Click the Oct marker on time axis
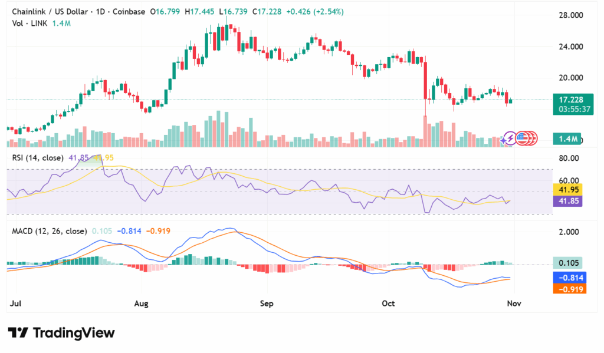Image resolution: width=604 pixels, height=353 pixels. click(388, 304)
